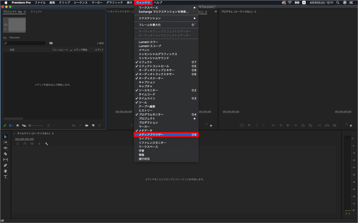
Task: Open the グラフィック menu
Action: (x=115, y=3)
